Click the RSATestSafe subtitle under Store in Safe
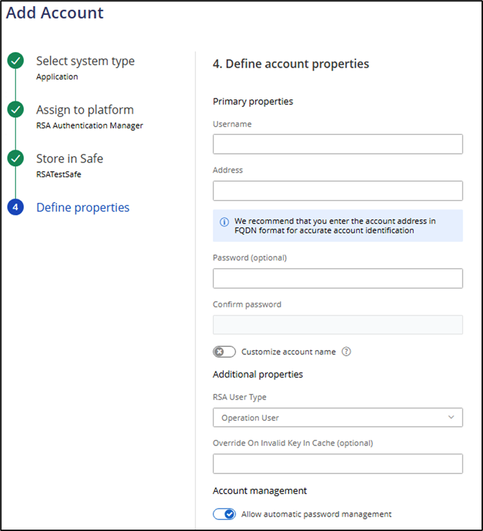This screenshot has height=531, width=483. [59, 174]
